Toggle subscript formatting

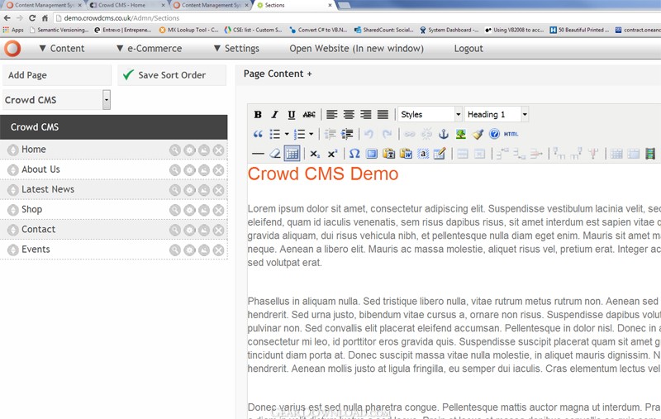315,154
